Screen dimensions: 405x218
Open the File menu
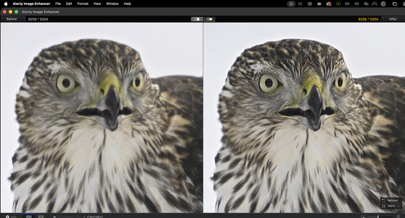pos(58,4)
